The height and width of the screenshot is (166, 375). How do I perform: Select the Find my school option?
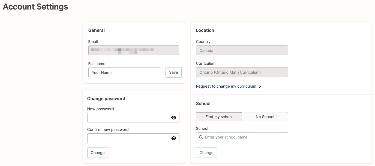click(x=219, y=117)
